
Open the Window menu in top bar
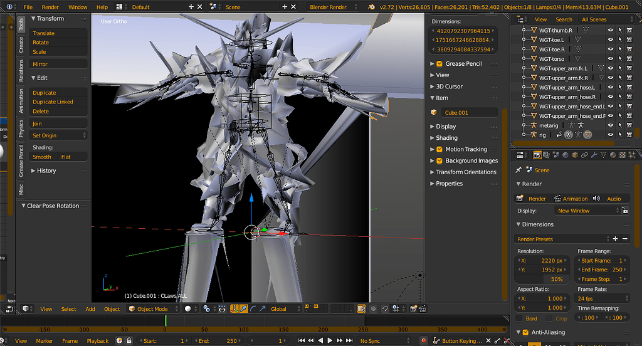pyautogui.click(x=78, y=7)
